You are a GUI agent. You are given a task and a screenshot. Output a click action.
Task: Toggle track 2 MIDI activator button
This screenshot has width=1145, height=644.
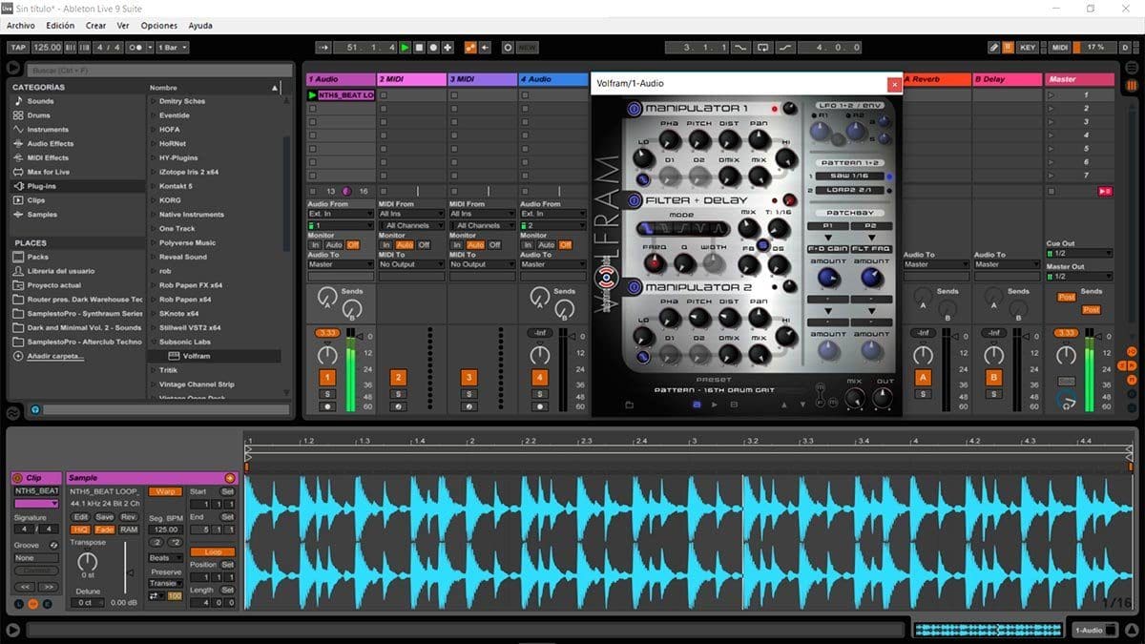pos(398,378)
